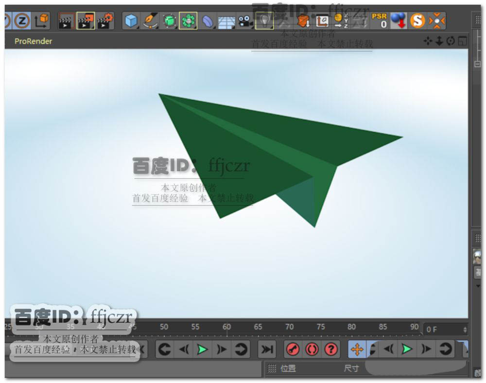The width and height of the screenshot is (486, 383).
Task: Click the red question-mark keyframe selection button
Action: (330, 349)
